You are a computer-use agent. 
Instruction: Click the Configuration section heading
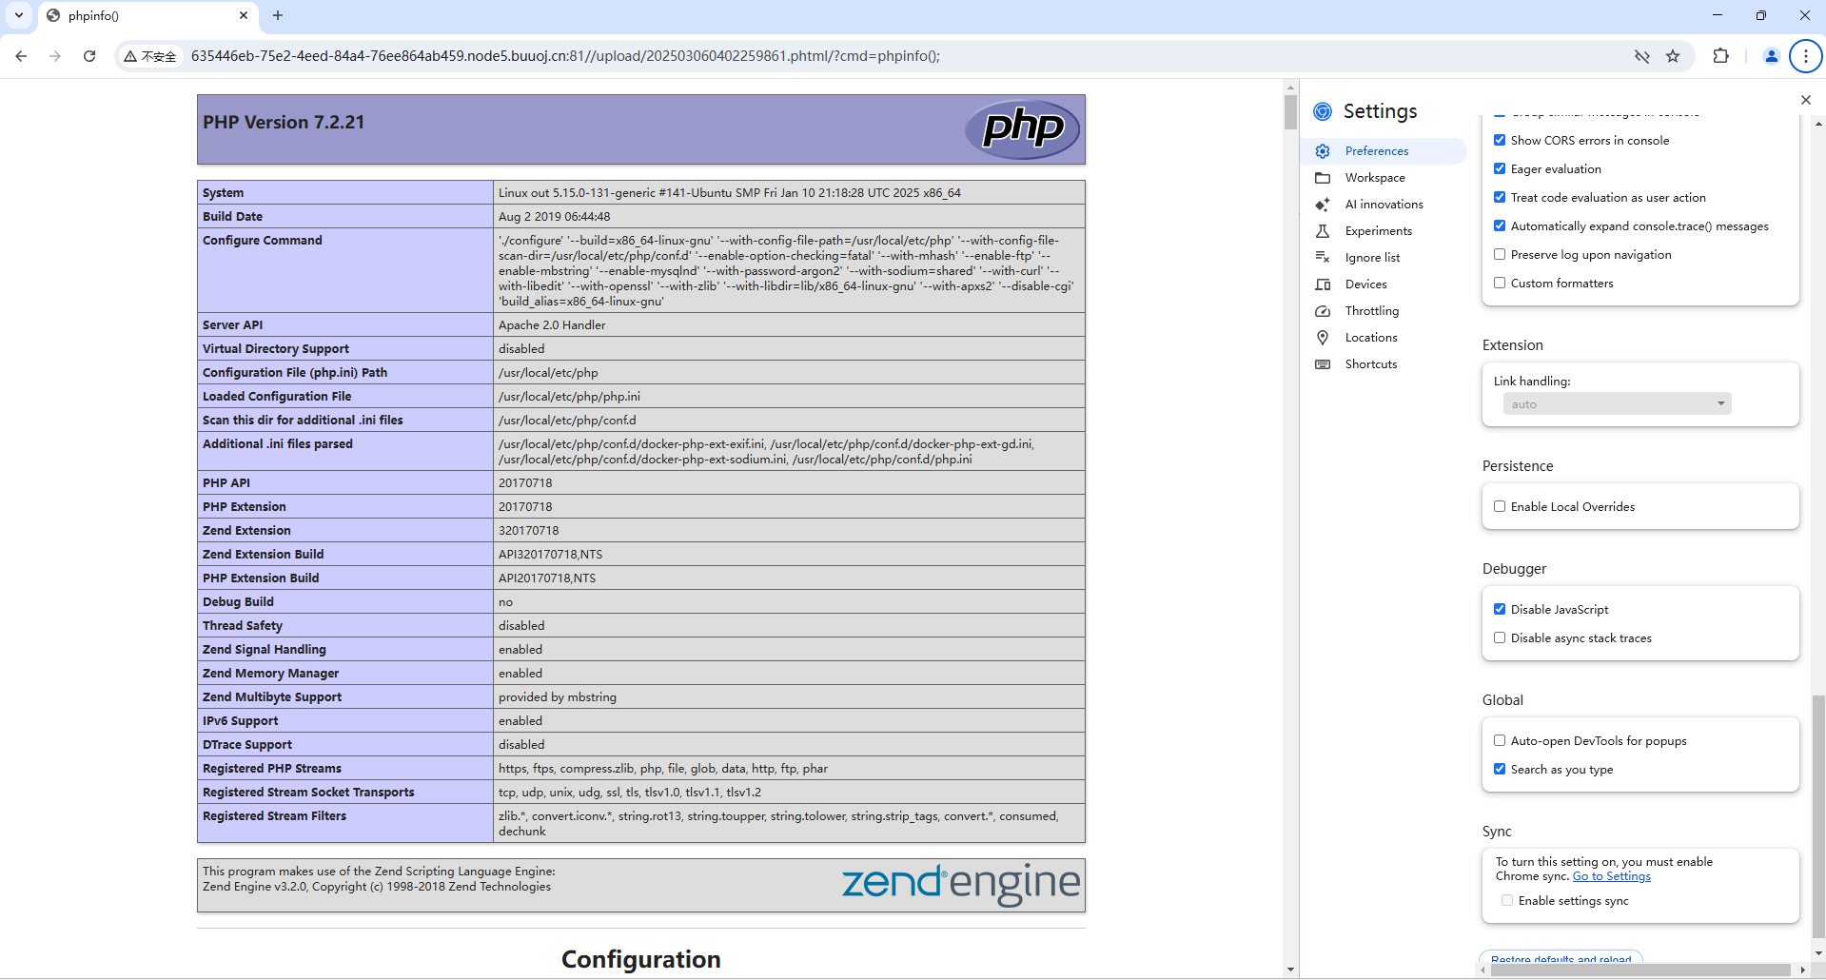(641, 959)
